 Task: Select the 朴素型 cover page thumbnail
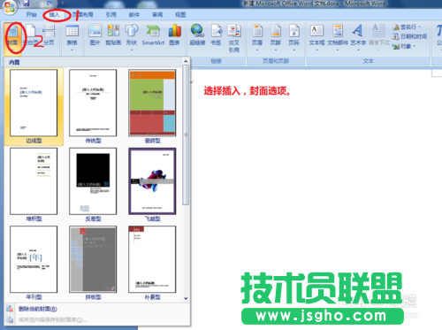point(152,259)
